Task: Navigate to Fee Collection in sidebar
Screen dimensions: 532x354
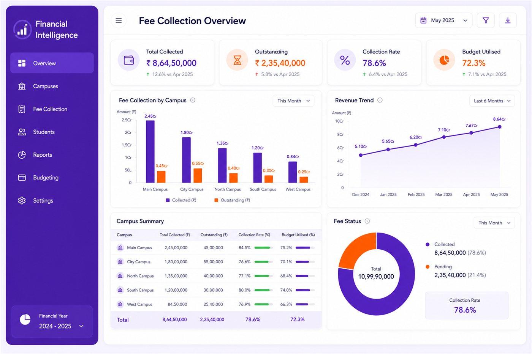Action: click(52, 109)
